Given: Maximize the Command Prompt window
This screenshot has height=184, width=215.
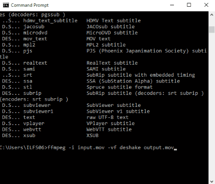Looking at the screenshot, I should point(189,5).
